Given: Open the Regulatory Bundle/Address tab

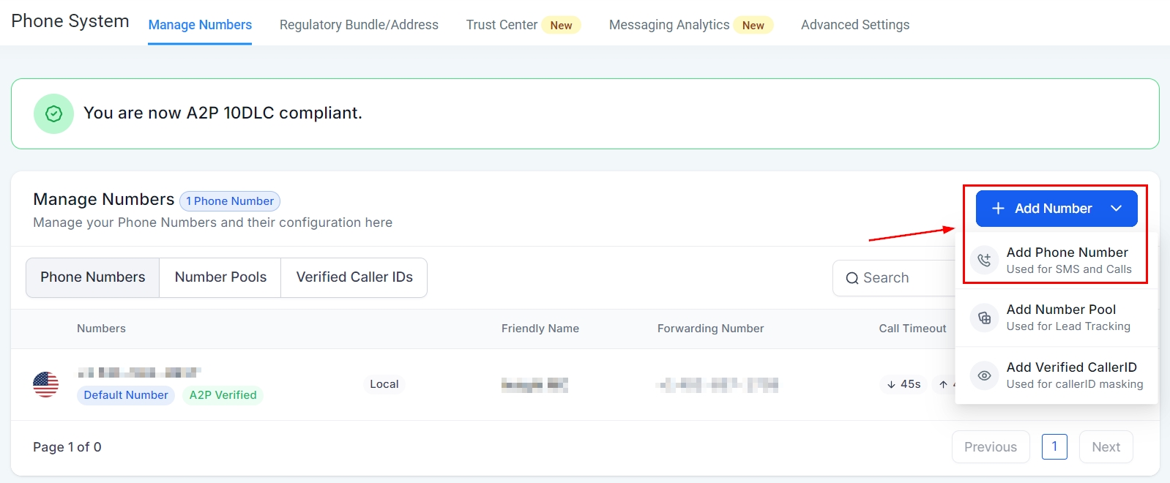Looking at the screenshot, I should click(x=359, y=25).
